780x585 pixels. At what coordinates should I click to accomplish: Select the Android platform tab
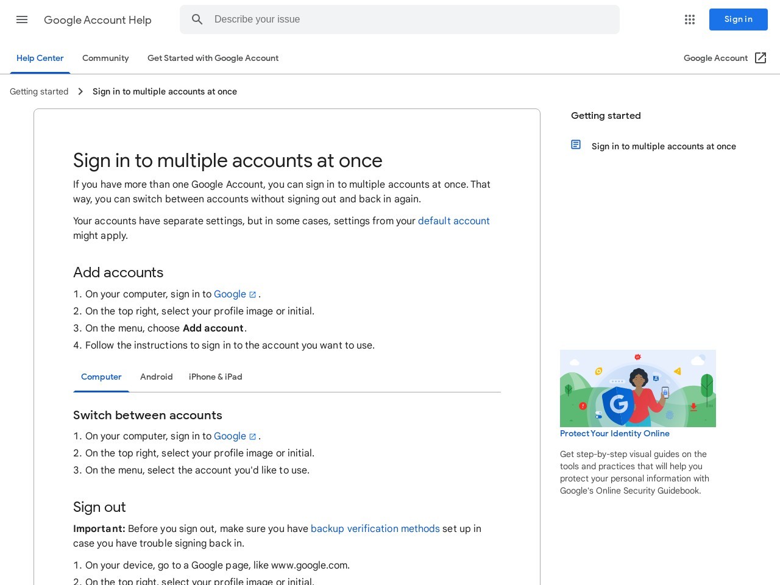pos(157,377)
